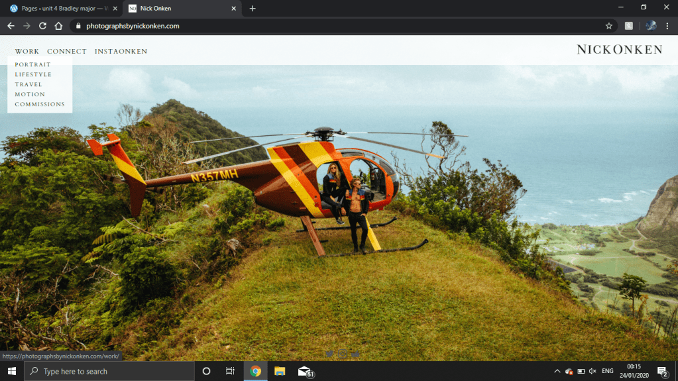678x381 pixels.
Task: Open the Chrome three-dot menu
Action: (x=667, y=26)
